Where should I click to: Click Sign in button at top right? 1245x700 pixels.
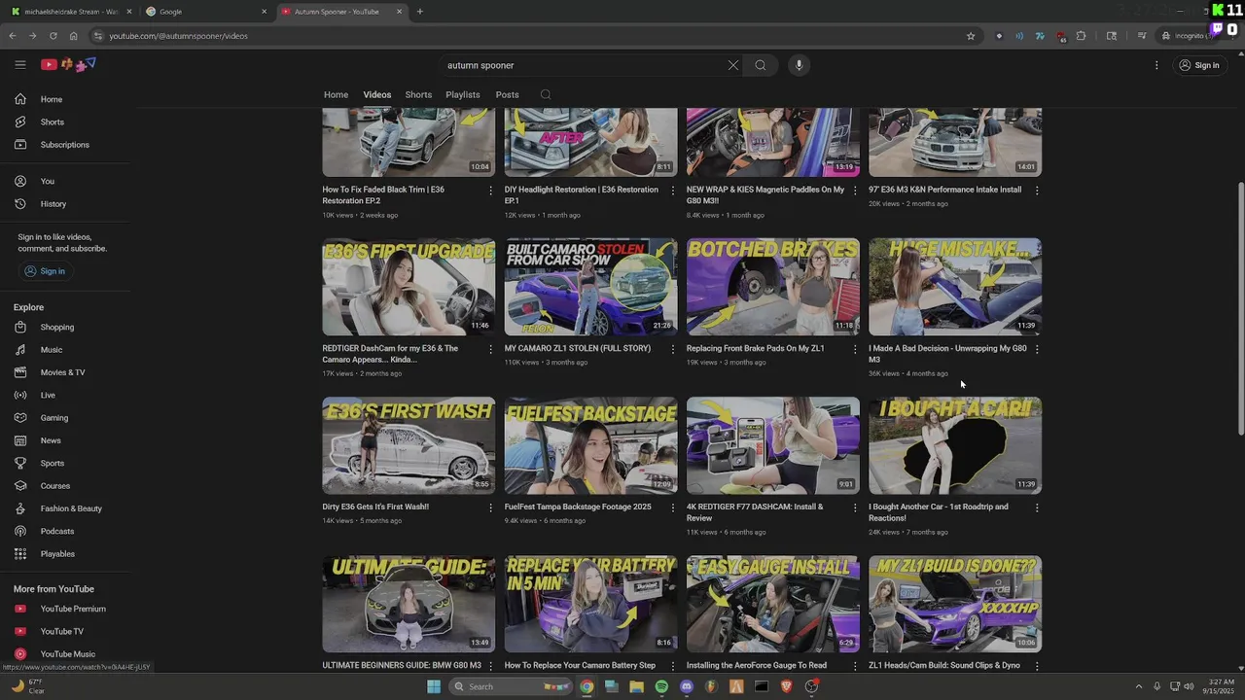point(1198,65)
